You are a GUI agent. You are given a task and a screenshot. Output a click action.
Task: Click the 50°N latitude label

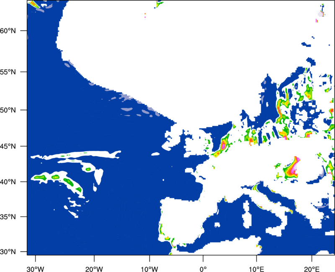click(x=8, y=110)
